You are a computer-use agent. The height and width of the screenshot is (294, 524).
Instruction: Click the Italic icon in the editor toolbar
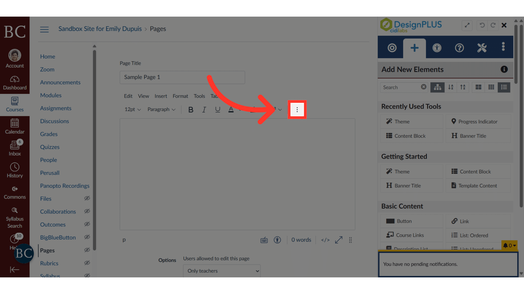[x=204, y=109]
